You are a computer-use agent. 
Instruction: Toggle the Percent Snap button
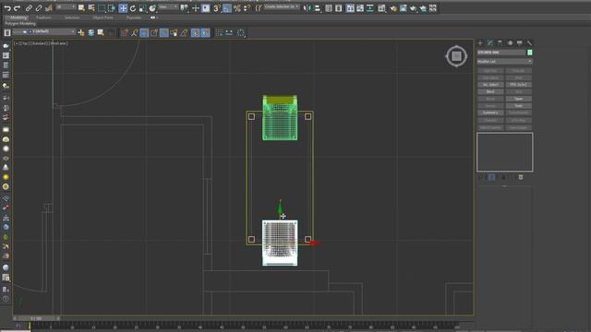(236, 8)
